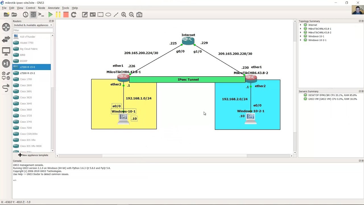Open the File menu

(x=4, y=8)
